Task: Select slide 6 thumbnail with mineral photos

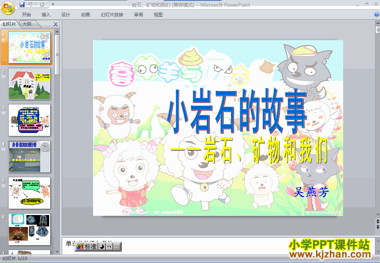Action: (x=29, y=229)
